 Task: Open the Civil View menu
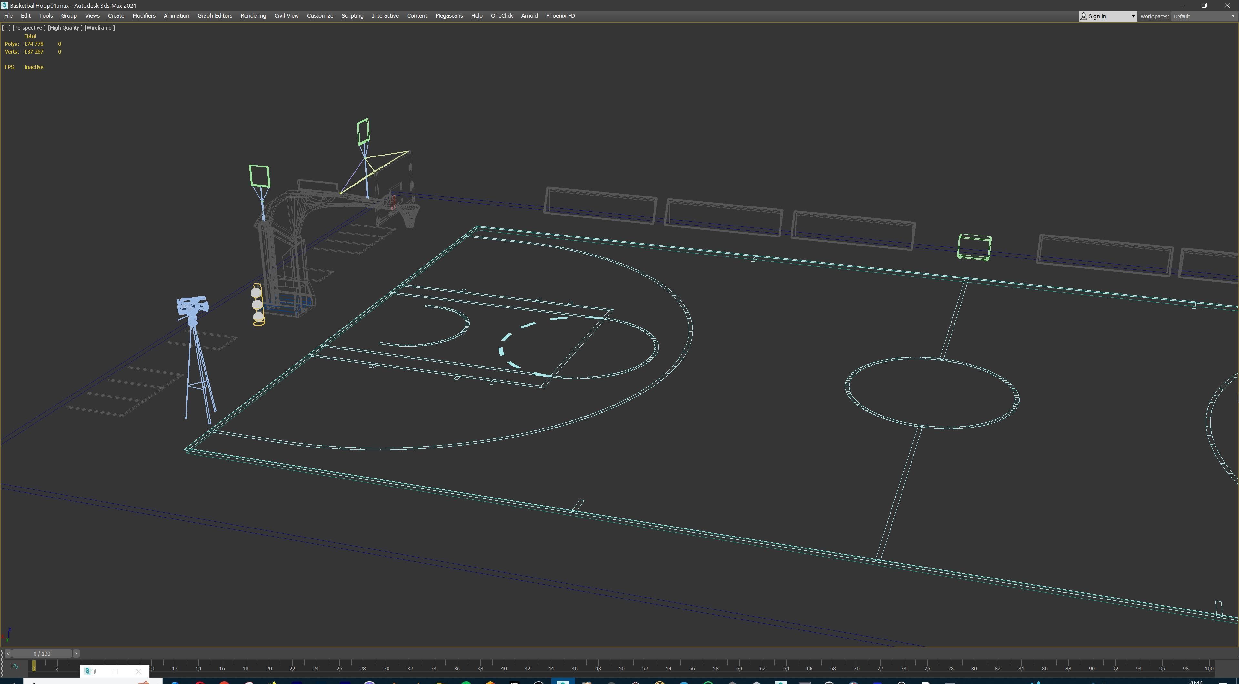click(x=286, y=16)
